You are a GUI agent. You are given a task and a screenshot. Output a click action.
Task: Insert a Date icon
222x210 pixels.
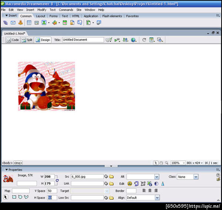point(65,23)
